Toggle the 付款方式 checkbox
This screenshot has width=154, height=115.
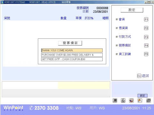(117, 37)
